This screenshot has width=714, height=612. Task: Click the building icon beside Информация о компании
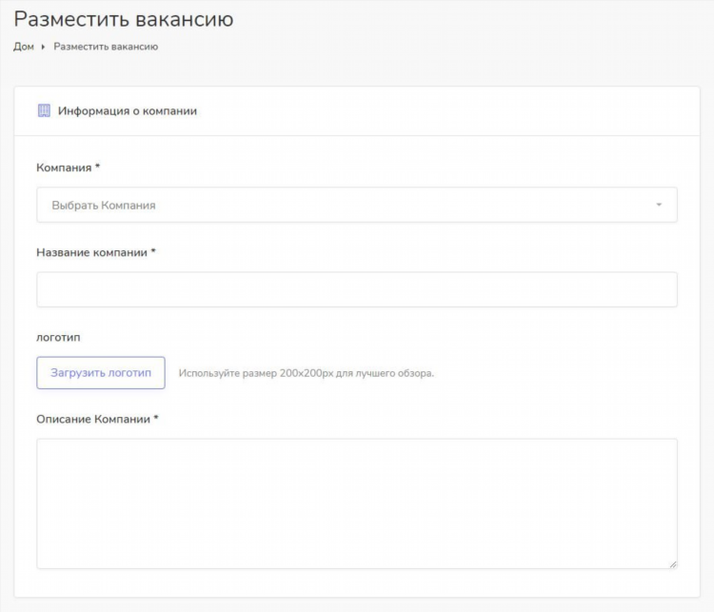tap(44, 110)
